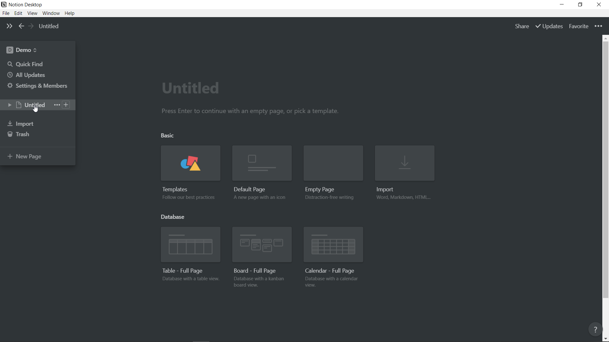The image size is (609, 342).
Task: Open Trash in the sidebar
Action: (38, 134)
